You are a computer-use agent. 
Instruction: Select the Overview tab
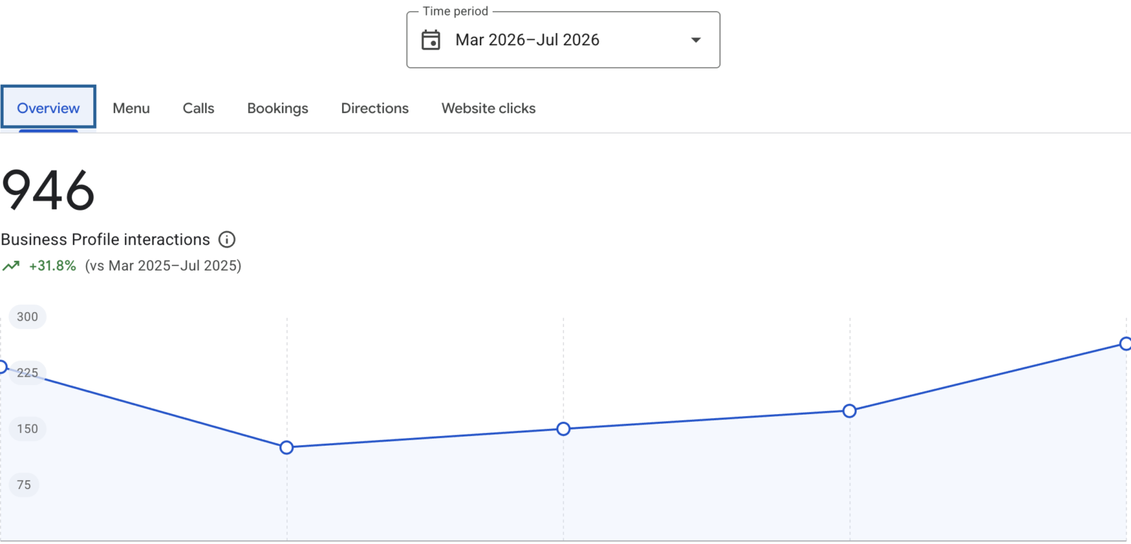(x=48, y=107)
